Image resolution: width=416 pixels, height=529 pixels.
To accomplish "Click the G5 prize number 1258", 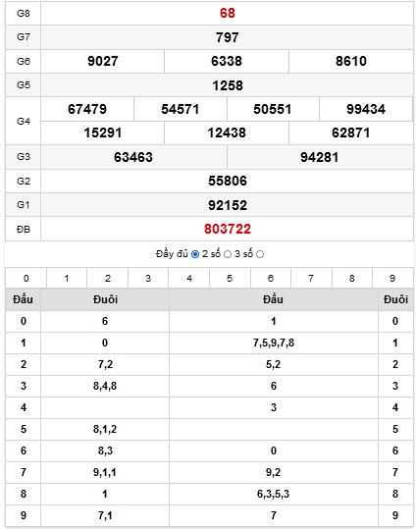I will point(227,85).
